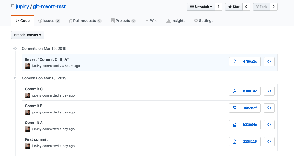Browse repository at First commit
Viewport: 294px width, 156px height.
(269, 142)
